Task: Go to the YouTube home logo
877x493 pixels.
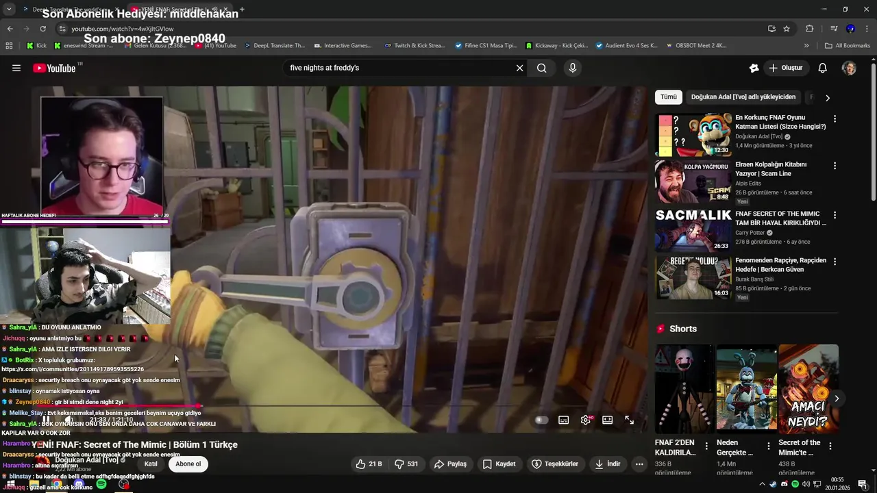Action: click(54, 68)
